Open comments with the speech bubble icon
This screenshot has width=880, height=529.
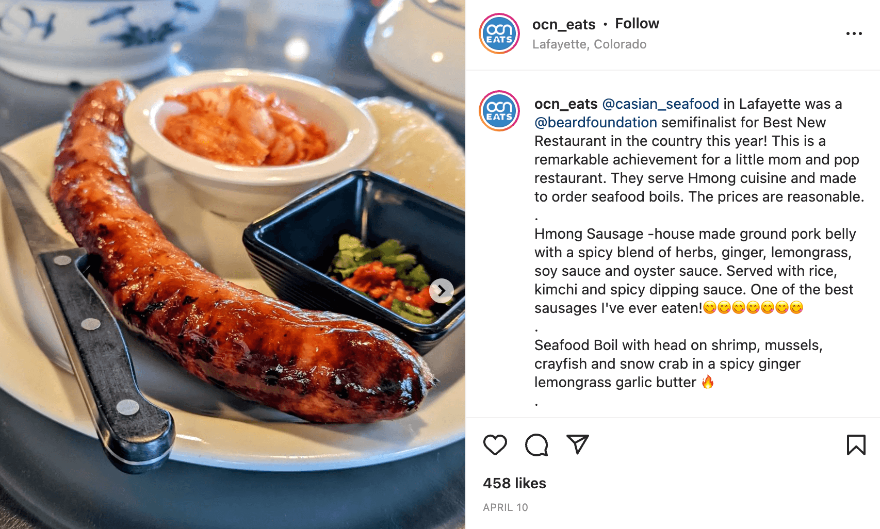click(536, 445)
